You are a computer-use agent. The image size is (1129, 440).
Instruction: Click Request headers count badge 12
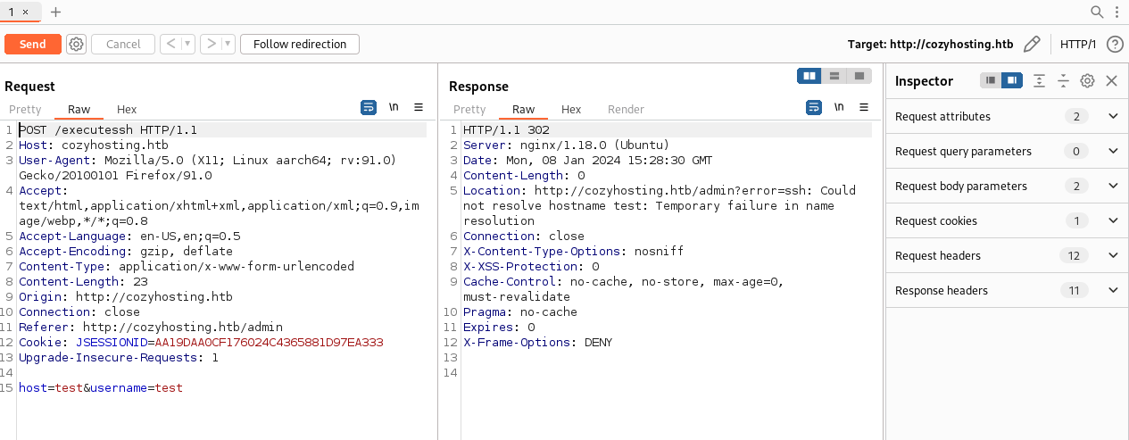(x=1074, y=255)
